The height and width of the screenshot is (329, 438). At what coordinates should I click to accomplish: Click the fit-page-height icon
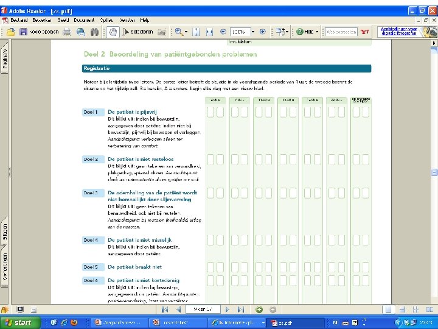tap(196, 32)
